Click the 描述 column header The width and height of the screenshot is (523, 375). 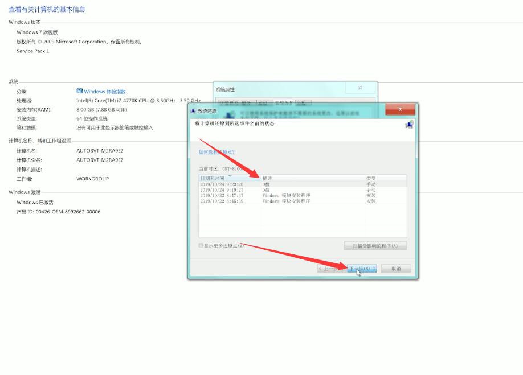(313, 178)
